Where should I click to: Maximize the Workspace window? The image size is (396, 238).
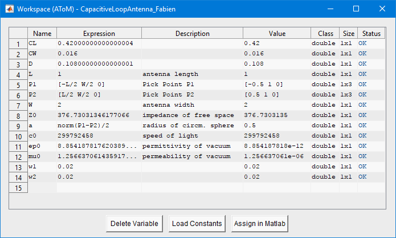pyautogui.click(x=356, y=9)
